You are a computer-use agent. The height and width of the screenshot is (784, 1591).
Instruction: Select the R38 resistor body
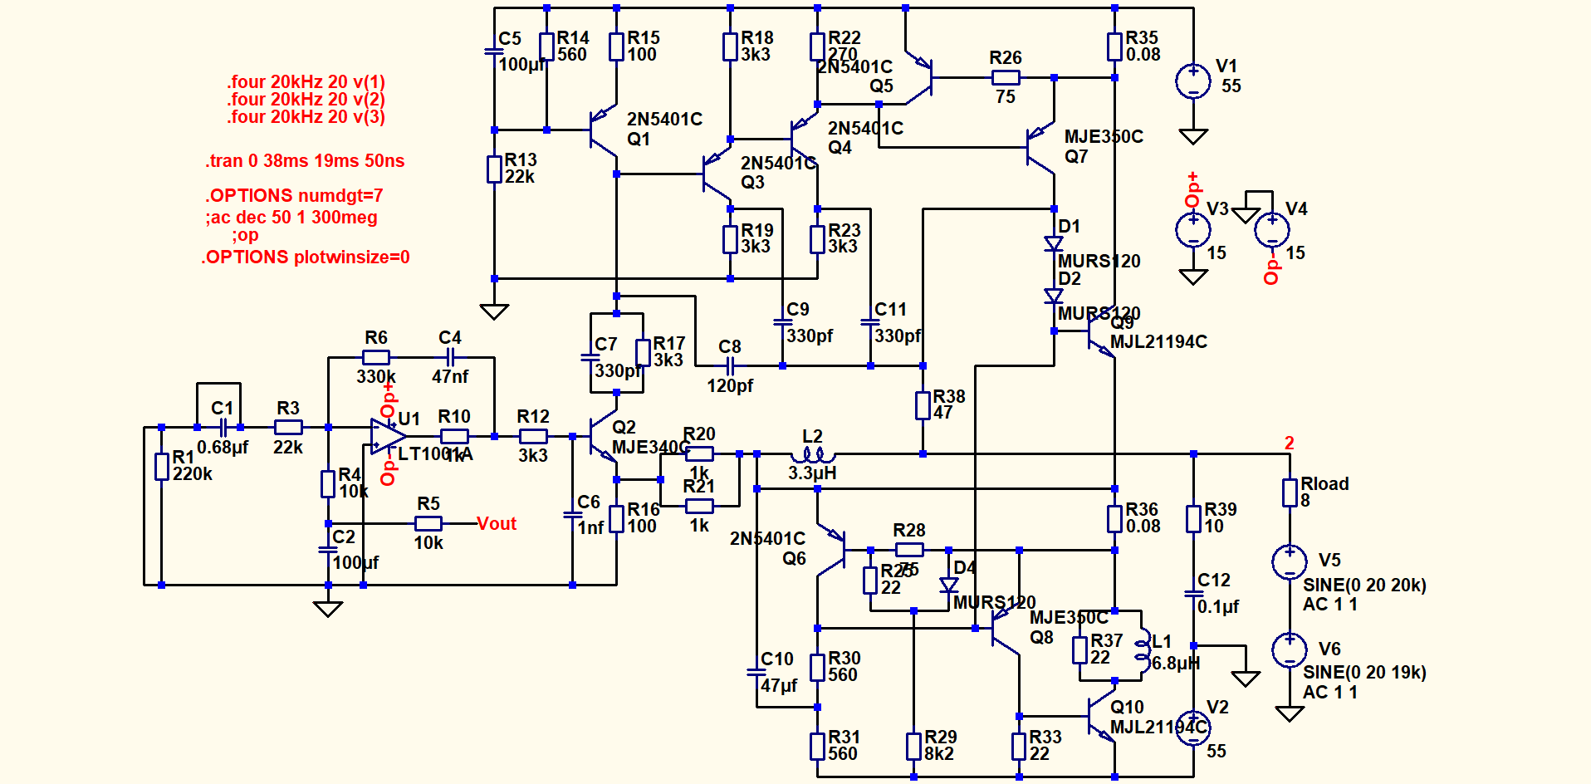coord(923,405)
